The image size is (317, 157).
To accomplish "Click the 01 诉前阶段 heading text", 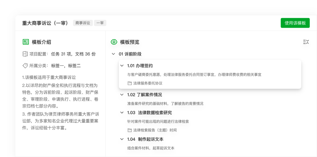I will [x=130, y=54].
